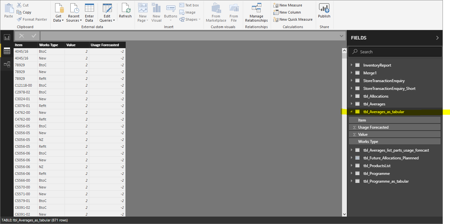This screenshot has width=450, height=224.
Task: Refresh the data
Action: [125, 10]
